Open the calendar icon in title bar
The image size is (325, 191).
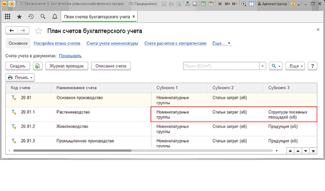tap(211, 4)
